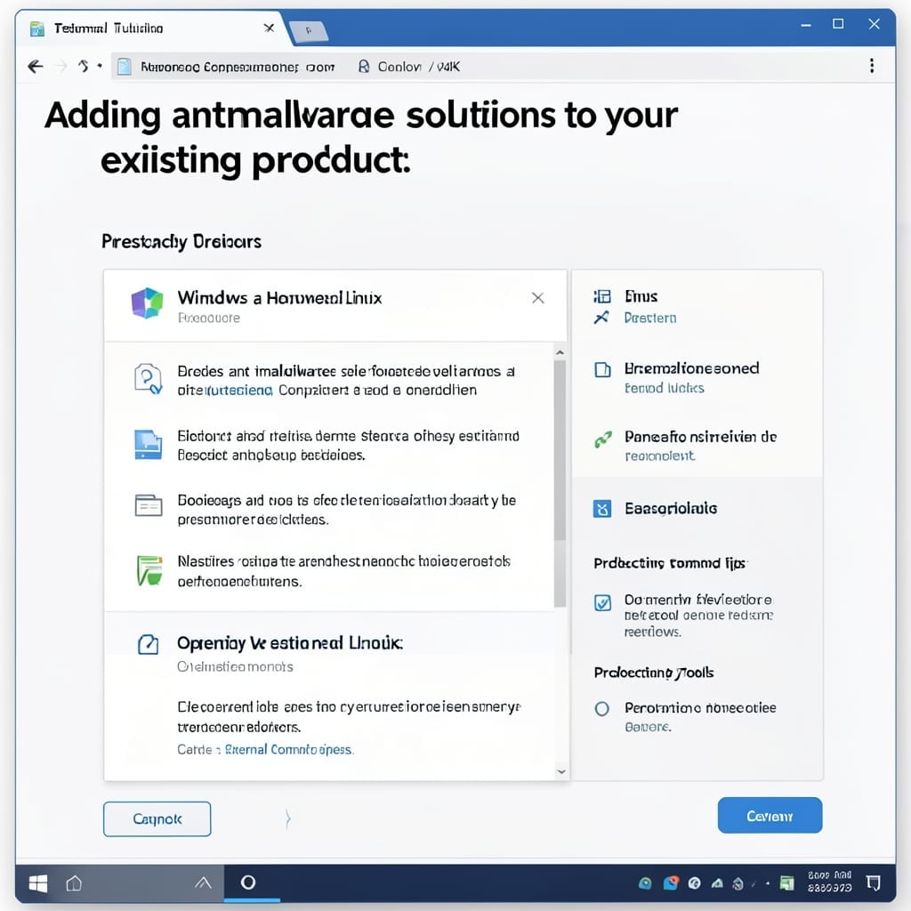Viewport: 911px width, 911px height.
Task: Click the round white tray icon
Action: pos(694,883)
